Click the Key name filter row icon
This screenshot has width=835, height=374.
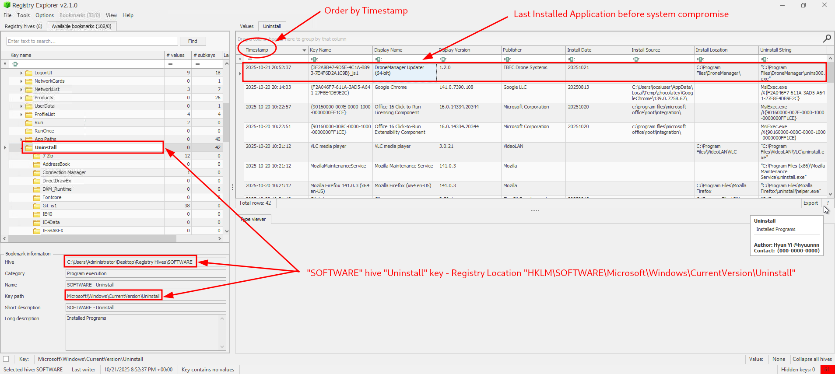(x=15, y=64)
